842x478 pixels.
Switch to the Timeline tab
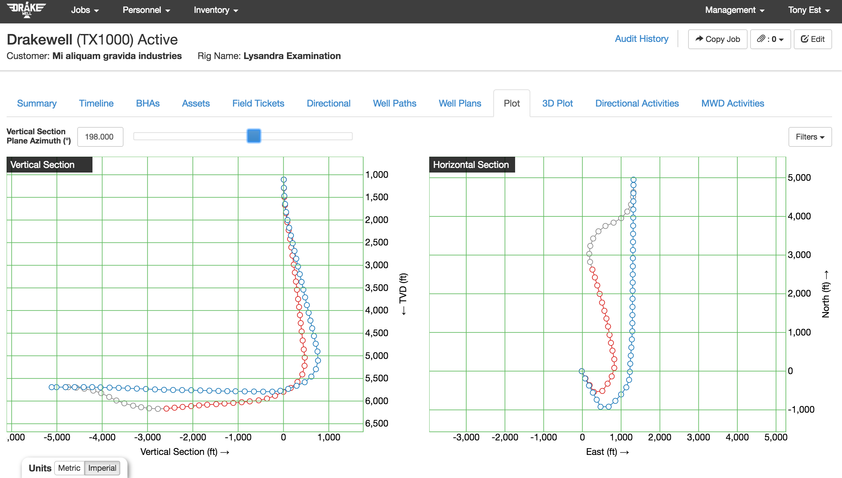(96, 104)
